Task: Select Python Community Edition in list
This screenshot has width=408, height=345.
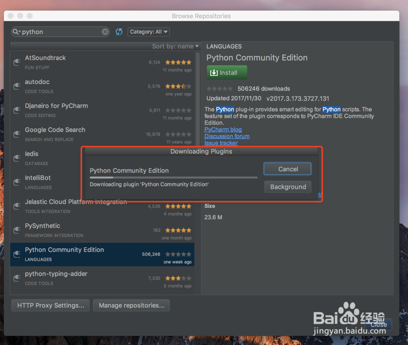Action: pyautogui.click(x=102, y=254)
